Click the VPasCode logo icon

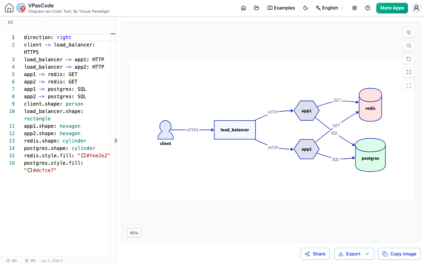click(21, 8)
